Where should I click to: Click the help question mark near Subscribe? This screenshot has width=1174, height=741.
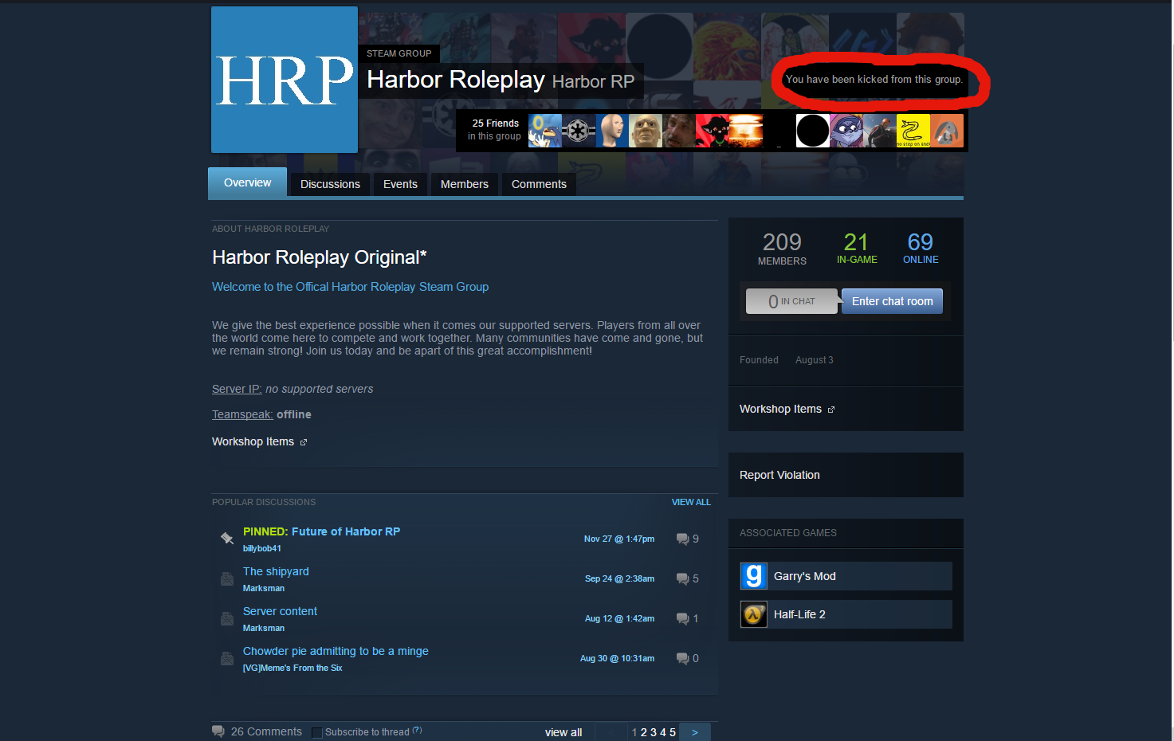[417, 730]
